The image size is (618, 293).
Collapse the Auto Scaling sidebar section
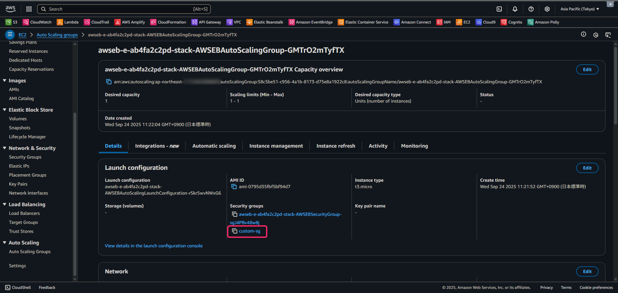(x=5, y=243)
